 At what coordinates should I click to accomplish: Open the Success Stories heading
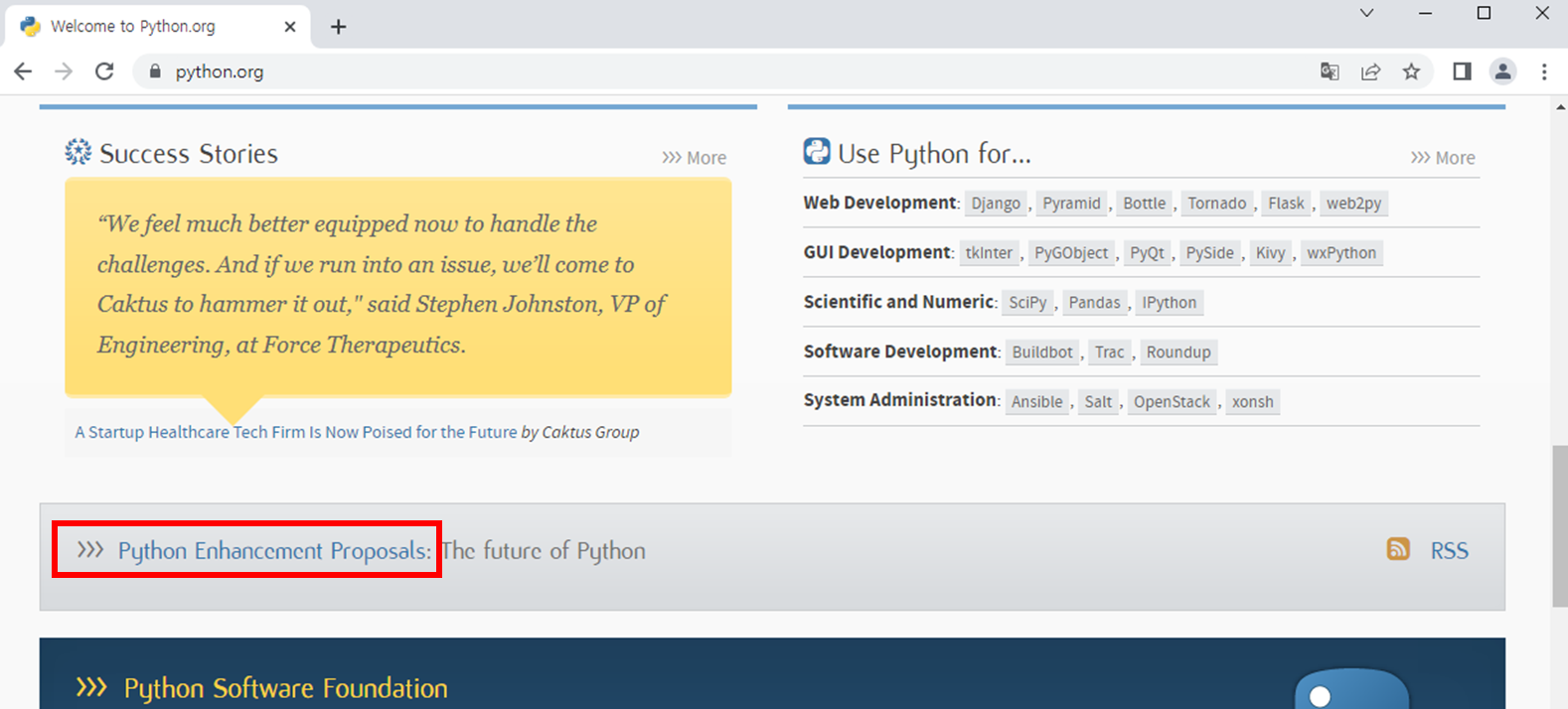click(189, 154)
